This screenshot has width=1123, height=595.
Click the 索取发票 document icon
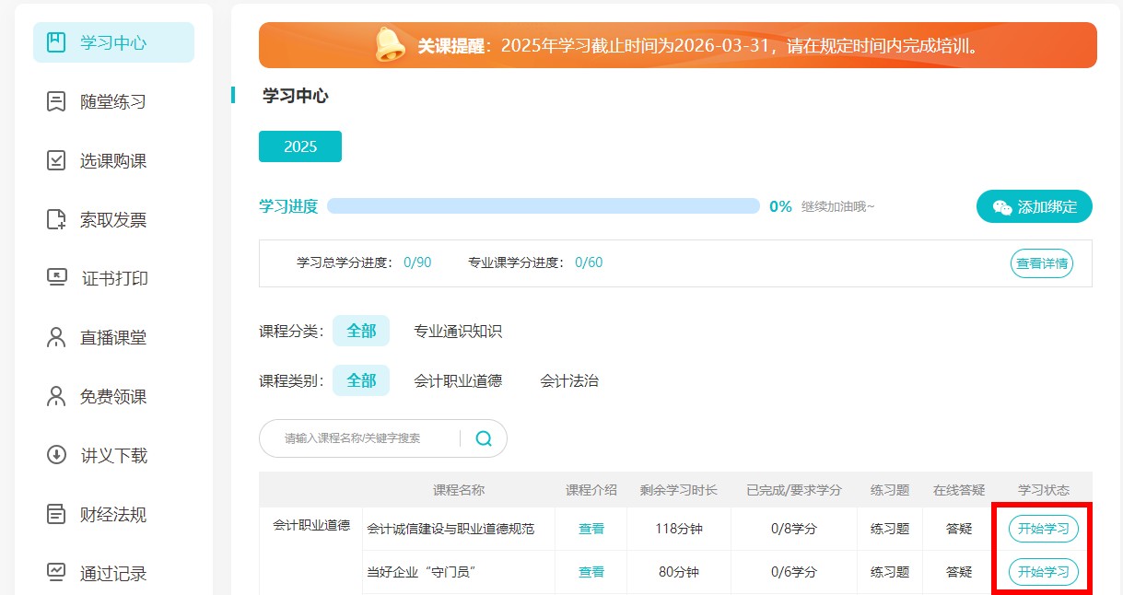tap(56, 219)
